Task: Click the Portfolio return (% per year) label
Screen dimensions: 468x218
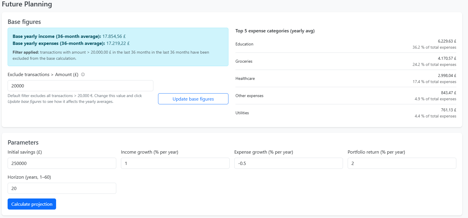Action: (376, 152)
